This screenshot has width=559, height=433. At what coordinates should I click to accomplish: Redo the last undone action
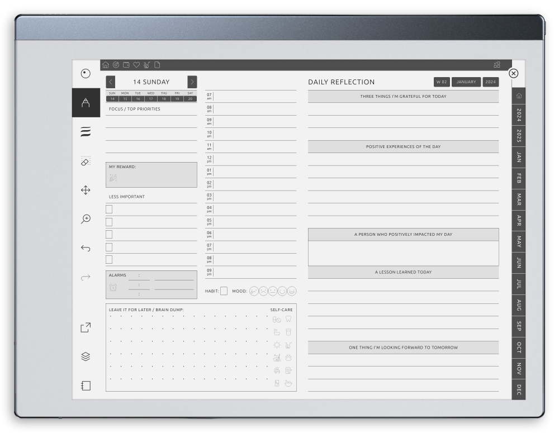click(x=86, y=277)
